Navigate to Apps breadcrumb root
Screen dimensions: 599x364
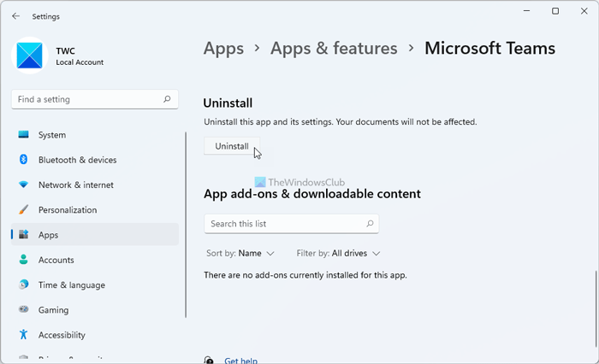223,49
